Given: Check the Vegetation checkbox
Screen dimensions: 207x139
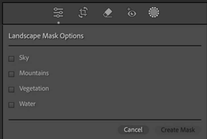Looking at the screenshot, I should [11, 89].
